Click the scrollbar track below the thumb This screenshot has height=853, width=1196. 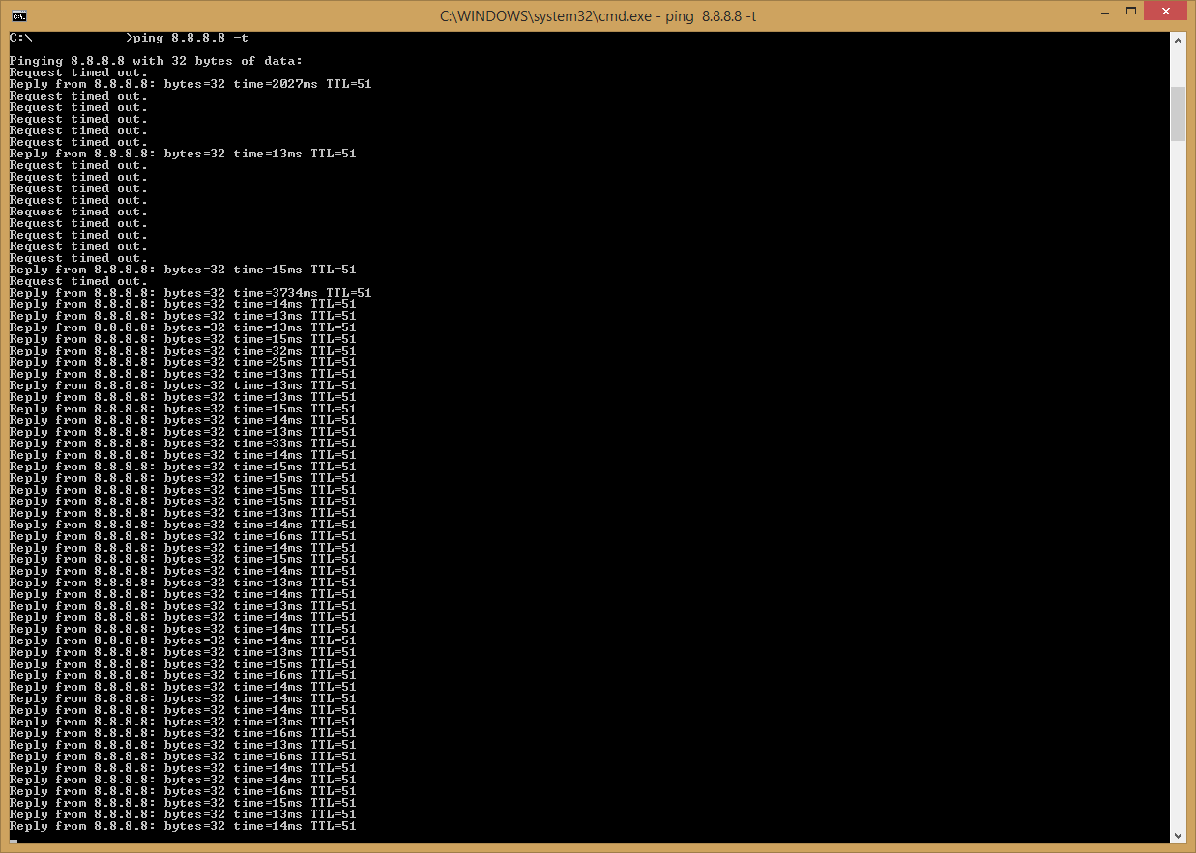[1178, 483]
